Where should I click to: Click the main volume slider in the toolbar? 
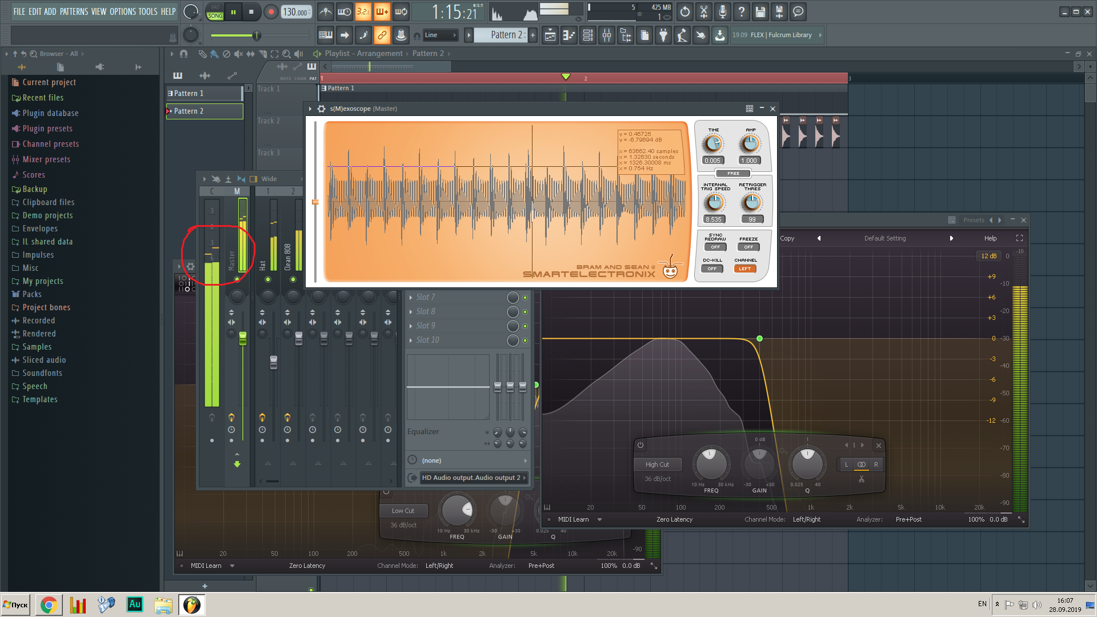(257, 35)
